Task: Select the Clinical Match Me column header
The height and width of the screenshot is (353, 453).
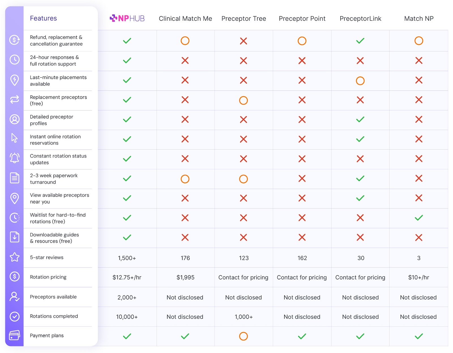Action: [x=185, y=19]
